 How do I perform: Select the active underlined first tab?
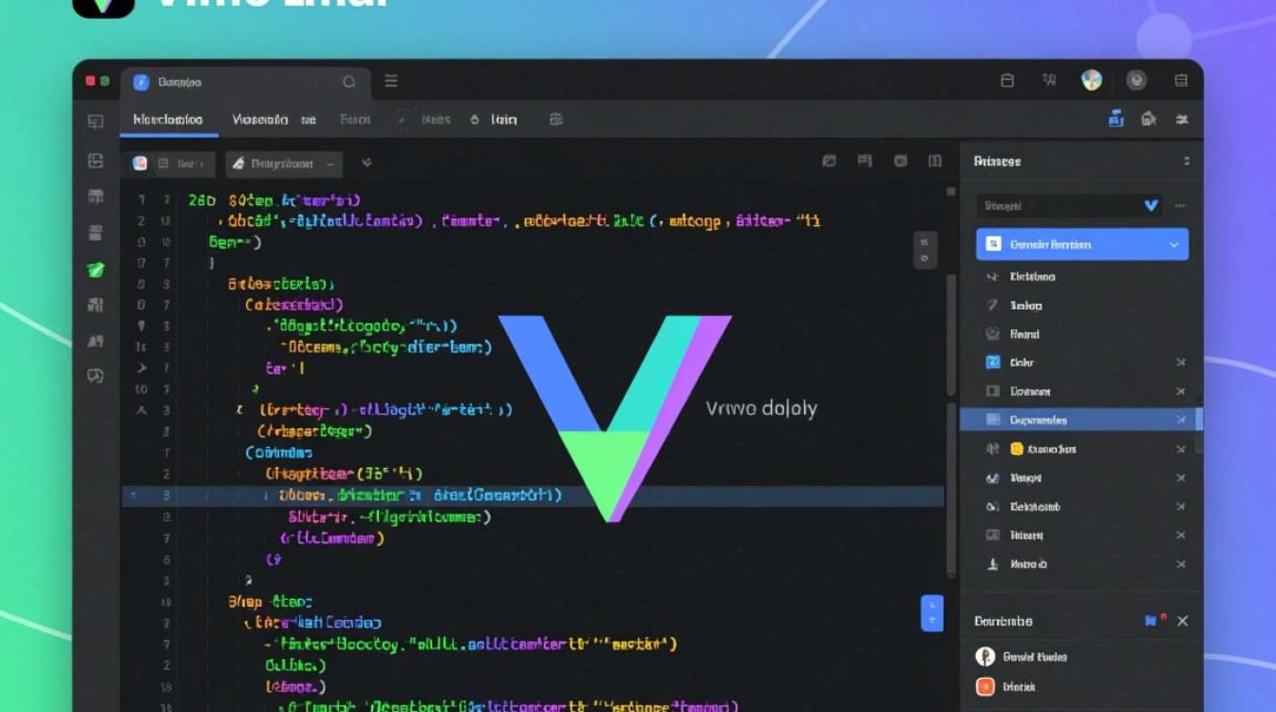168,120
